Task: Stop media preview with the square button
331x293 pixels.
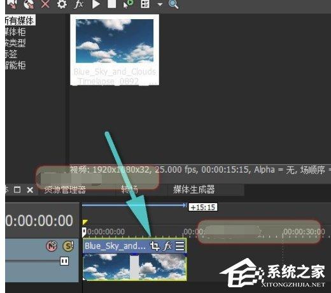Action: click(x=112, y=4)
